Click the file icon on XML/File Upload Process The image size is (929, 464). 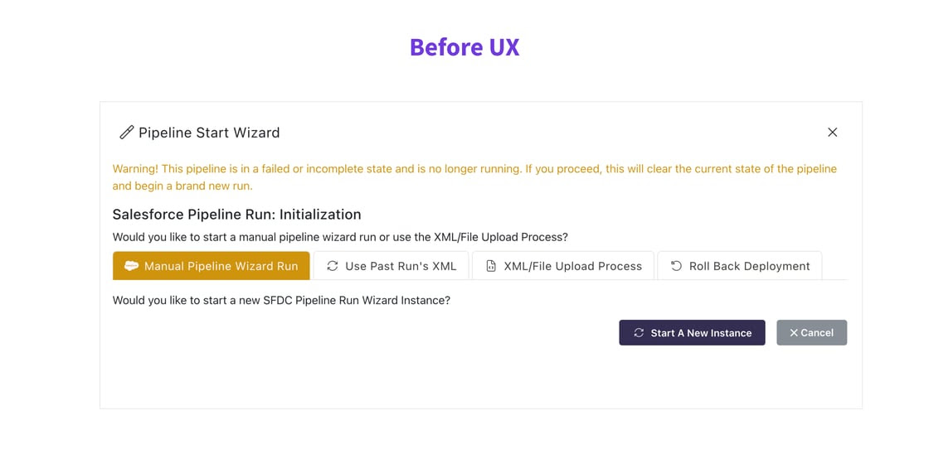491,266
